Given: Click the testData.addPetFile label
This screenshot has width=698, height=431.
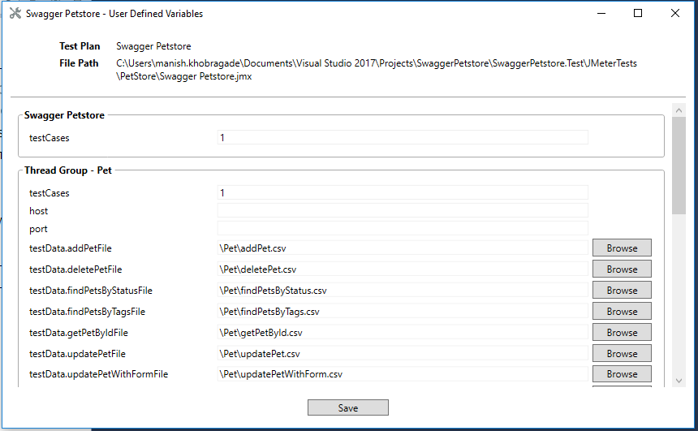Looking at the screenshot, I should 71,248.
